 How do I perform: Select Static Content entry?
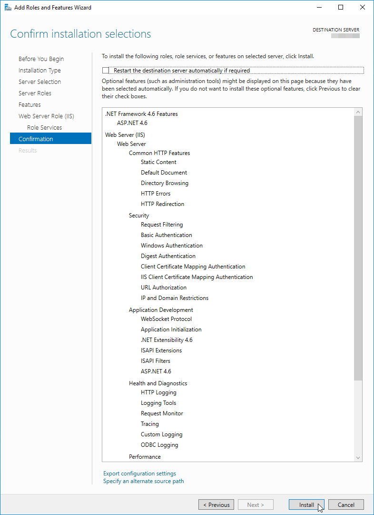click(158, 162)
